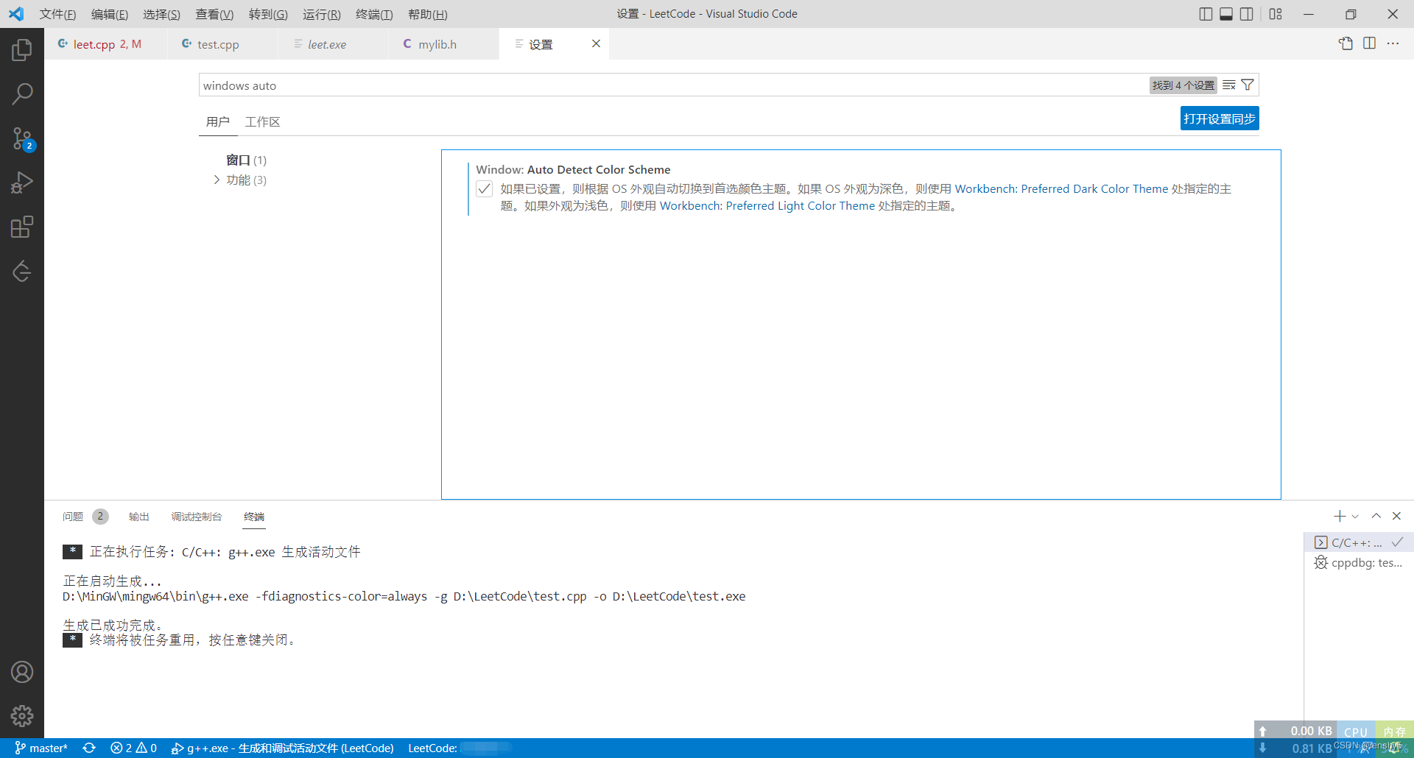Open the Search view in activity bar
Viewport: 1414px width, 758px height.
coord(22,94)
